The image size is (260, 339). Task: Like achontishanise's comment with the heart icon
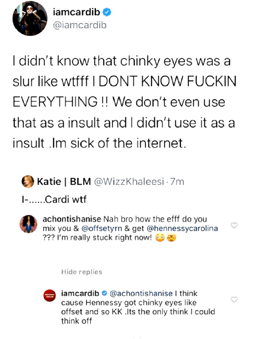click(234, 225)
